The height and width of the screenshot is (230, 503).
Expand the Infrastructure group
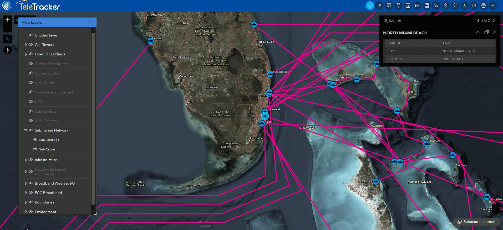pos(26,160)
